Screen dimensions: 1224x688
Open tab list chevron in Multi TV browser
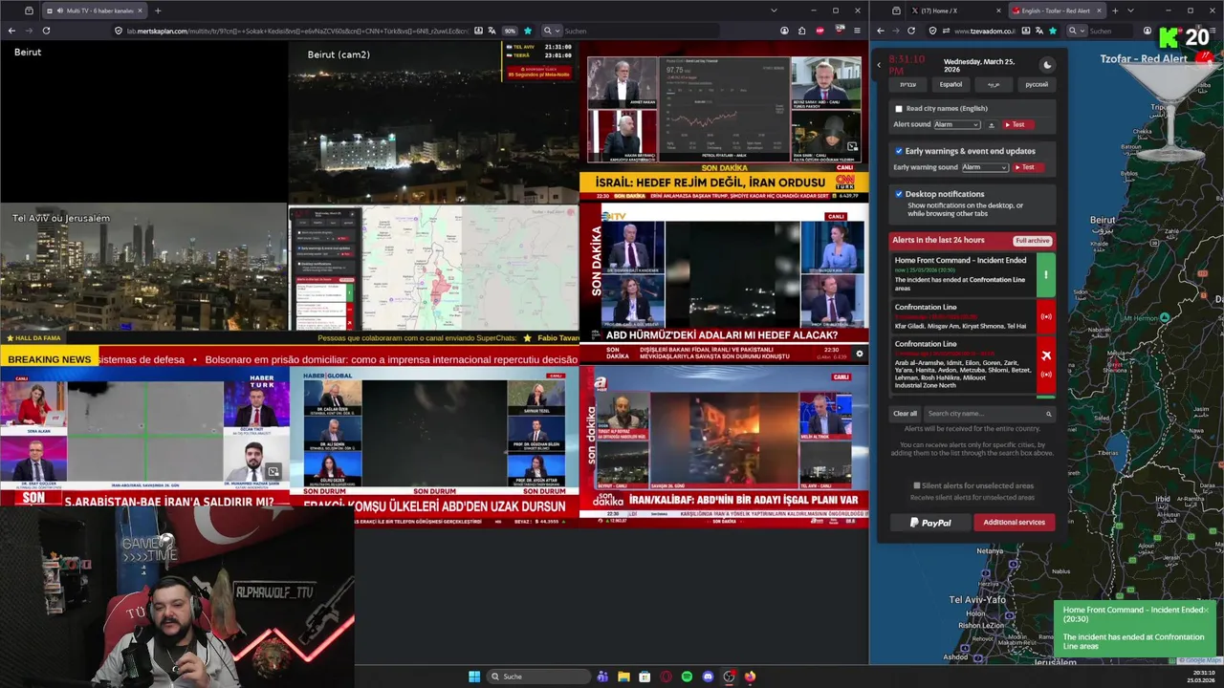click(x=774, y=11)
